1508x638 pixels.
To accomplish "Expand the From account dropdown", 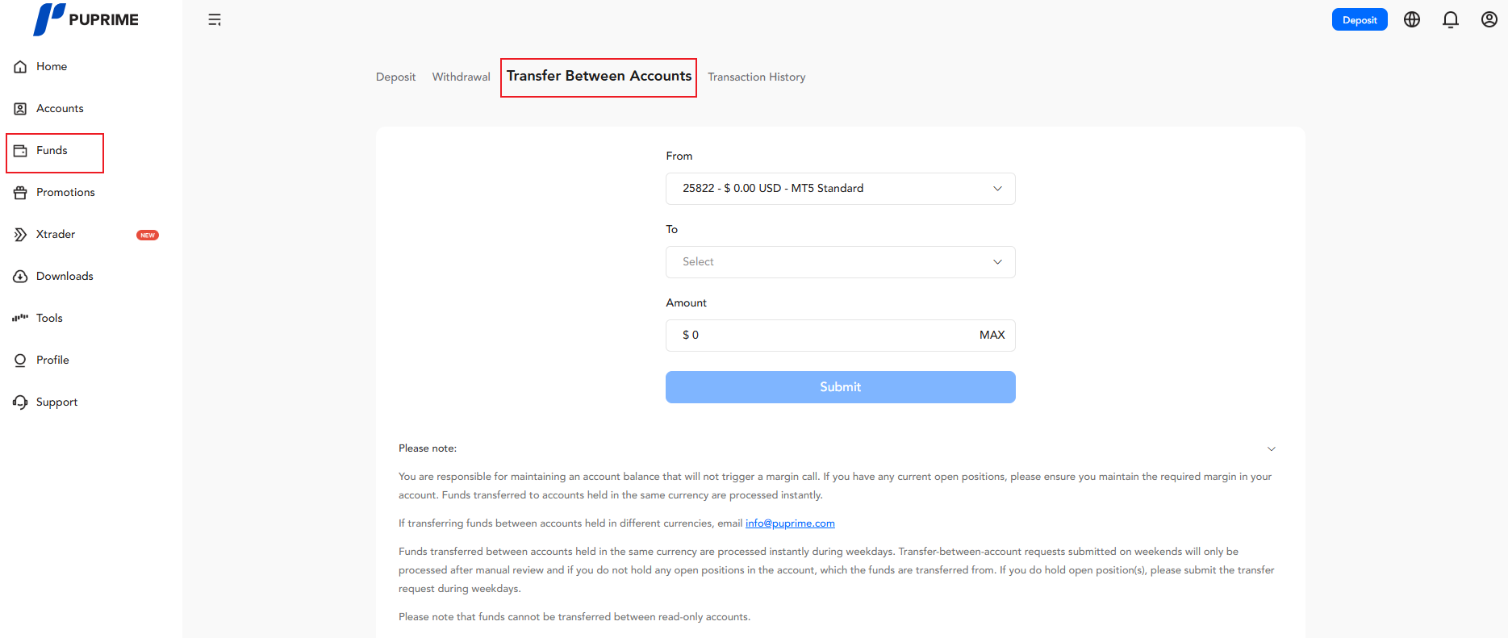I will pyautogui.click(x=840, y=189).
